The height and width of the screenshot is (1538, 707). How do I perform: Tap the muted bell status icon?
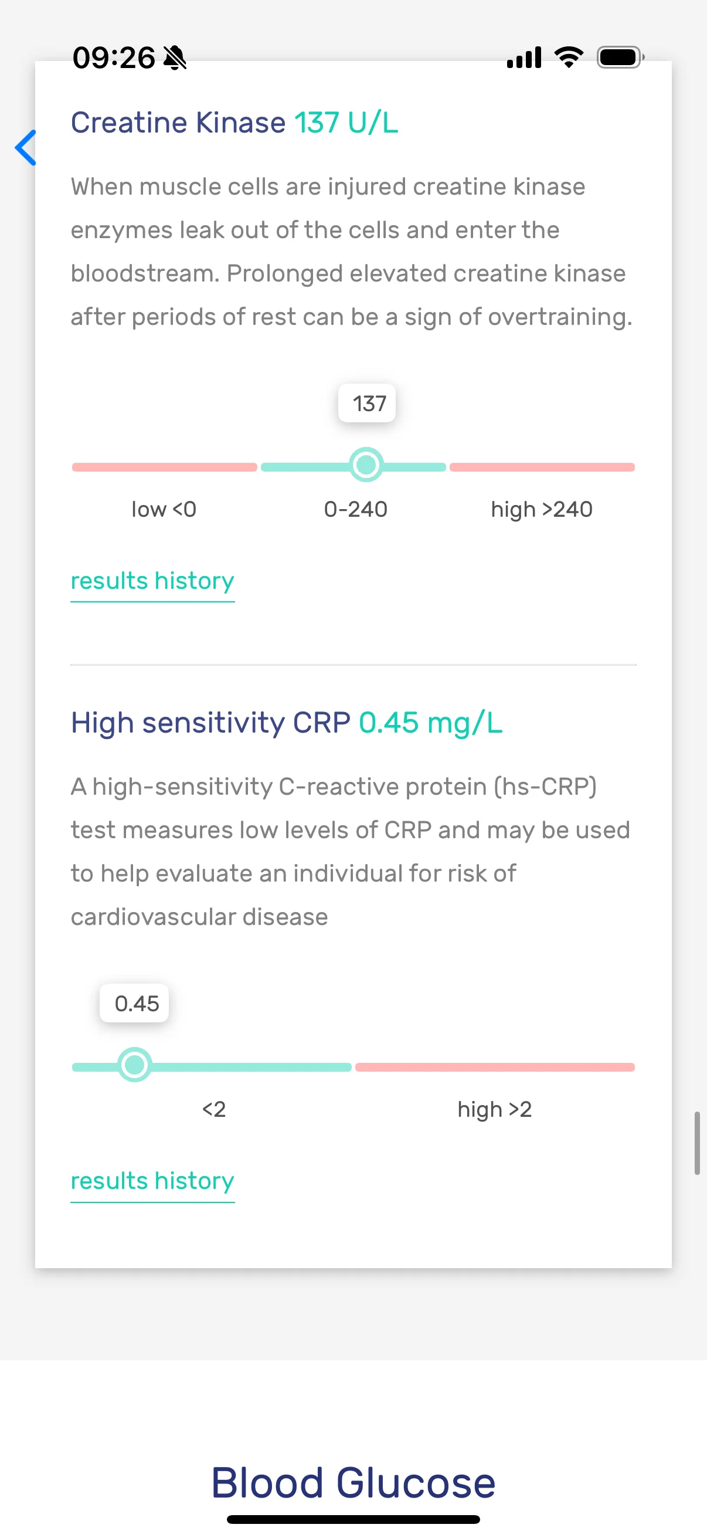[x=175, y=58]
